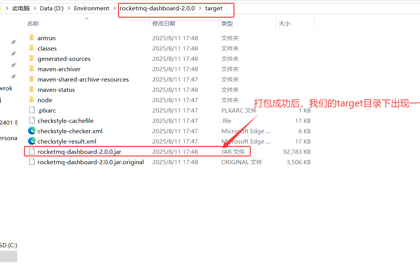
Task: Select rocketmq-dashboard-2.0.0.jar.original file
Action: click(x=91, y=162)
